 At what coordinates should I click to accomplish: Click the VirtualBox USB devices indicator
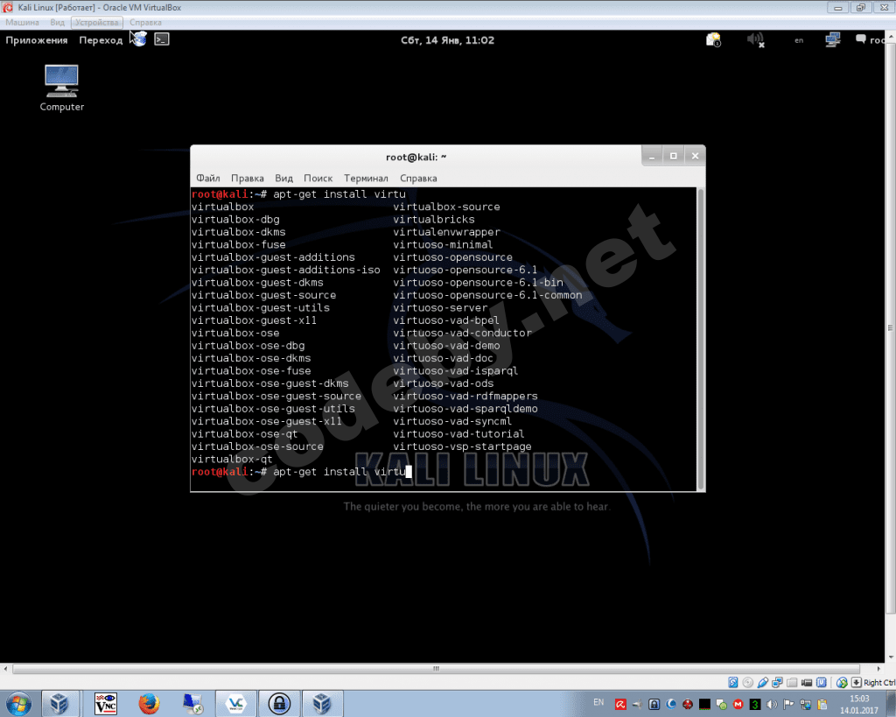(763, 682)
